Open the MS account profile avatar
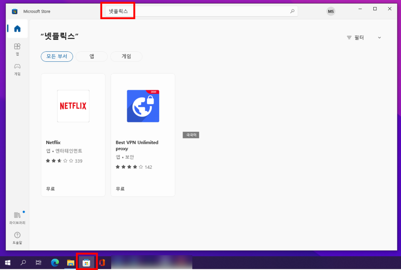The height and width of the screenshot is (270, 401). tap(331, 12)
